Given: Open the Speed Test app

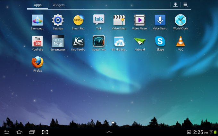Looking at the screenshot, I should pos(99,41).
